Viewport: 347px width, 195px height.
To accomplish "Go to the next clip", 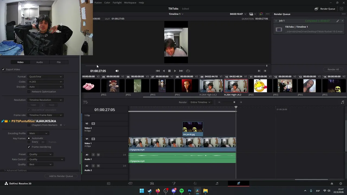I will 259,71.
